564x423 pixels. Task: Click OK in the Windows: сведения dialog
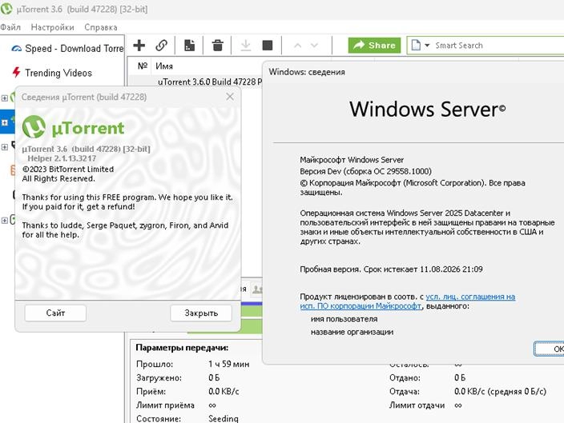[550, 349]
